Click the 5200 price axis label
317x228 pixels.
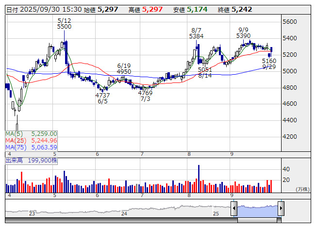click(x=290, y=55)
